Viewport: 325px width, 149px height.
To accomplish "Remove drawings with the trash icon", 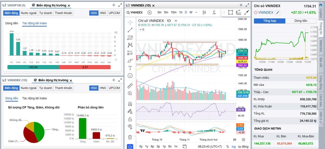I will (130, 137).
